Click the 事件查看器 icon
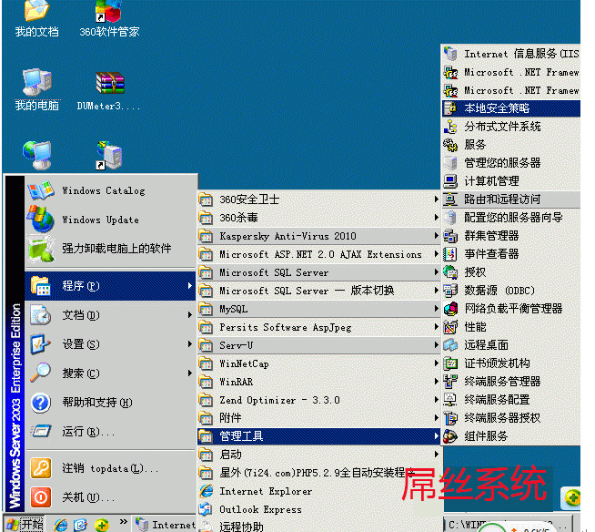 (x=450, y=254)
